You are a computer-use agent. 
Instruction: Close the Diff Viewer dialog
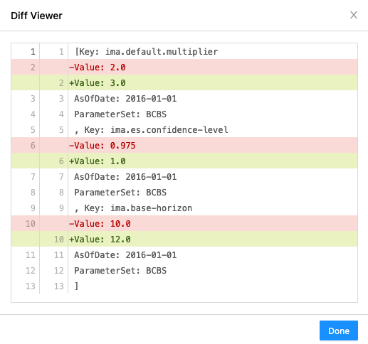click(354, 15)
